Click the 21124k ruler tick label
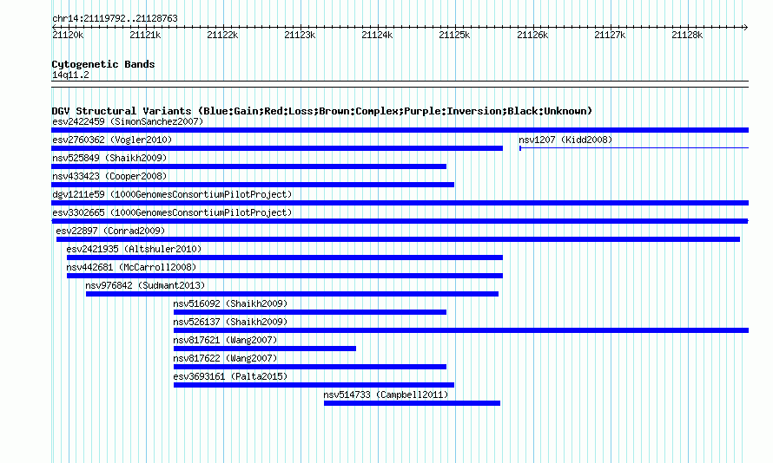This screenshot has height=463, width=773. coord(378,35)
